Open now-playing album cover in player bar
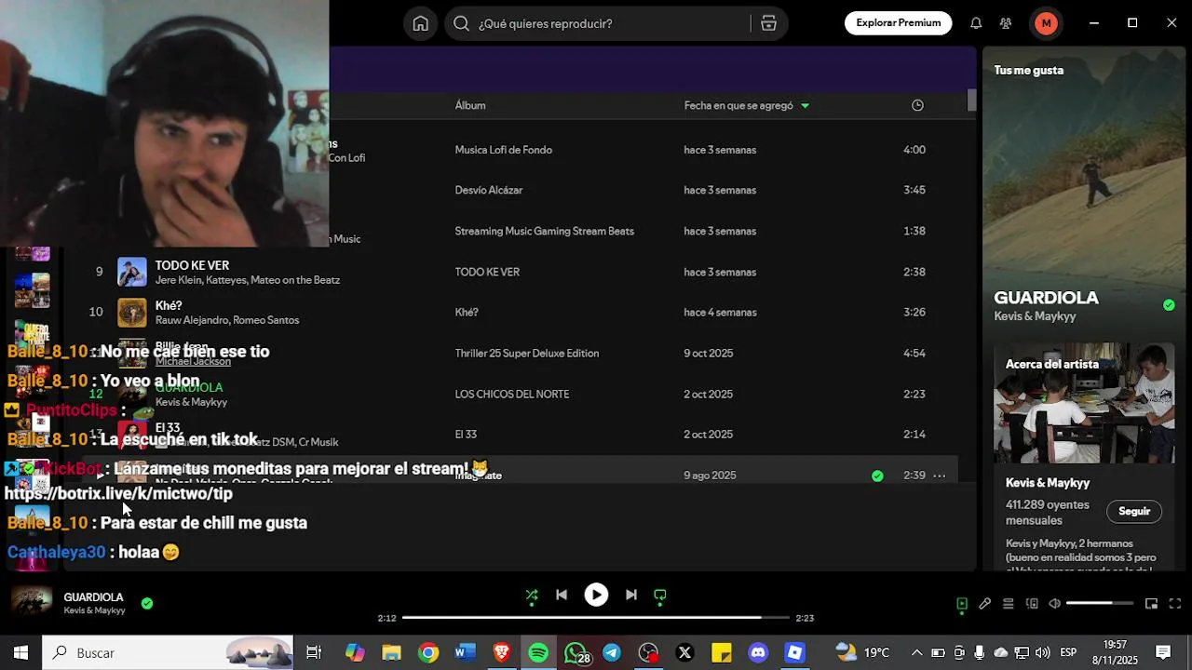1192x670 pixels. pyautogui.click(x=31, y=602)
